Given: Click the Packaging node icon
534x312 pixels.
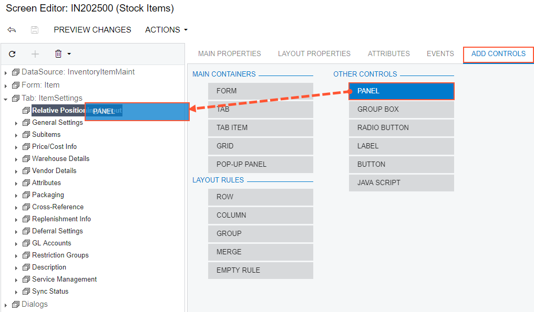Looking at the screenshot, I should tap(26, 195).
